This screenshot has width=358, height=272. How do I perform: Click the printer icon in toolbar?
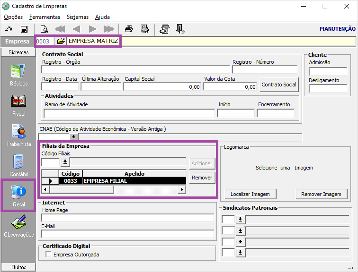(129, 29)
